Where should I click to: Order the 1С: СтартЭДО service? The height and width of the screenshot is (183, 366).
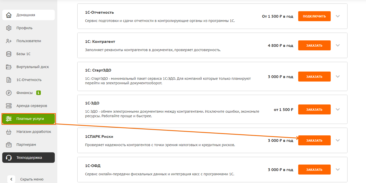pyautogui.click(x=314, y=77)
